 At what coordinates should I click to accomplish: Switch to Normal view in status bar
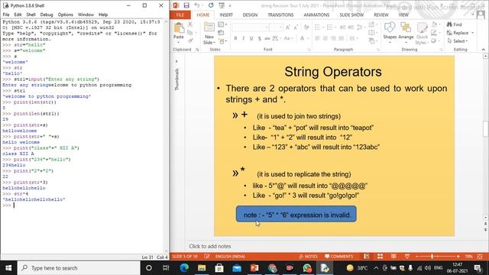point(367,257)
